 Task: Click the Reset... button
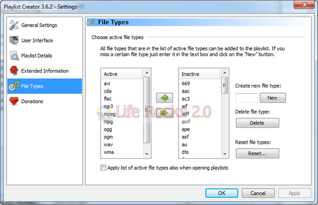(x=257, y=153)
